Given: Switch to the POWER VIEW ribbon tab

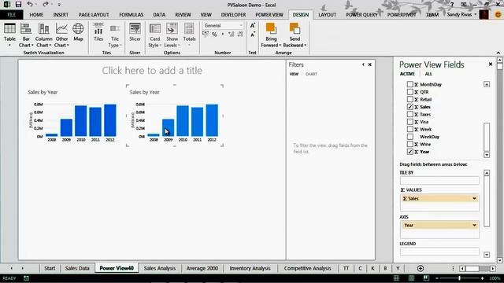Looking at the screenshot, I should pos(269,15).
